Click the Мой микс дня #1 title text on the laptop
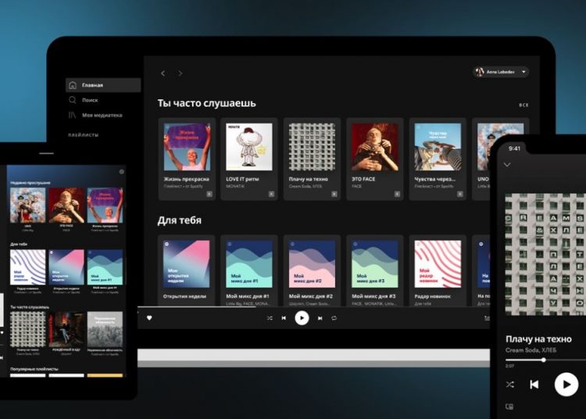Viewport: 586px width, 419px height. click(248, 296)
